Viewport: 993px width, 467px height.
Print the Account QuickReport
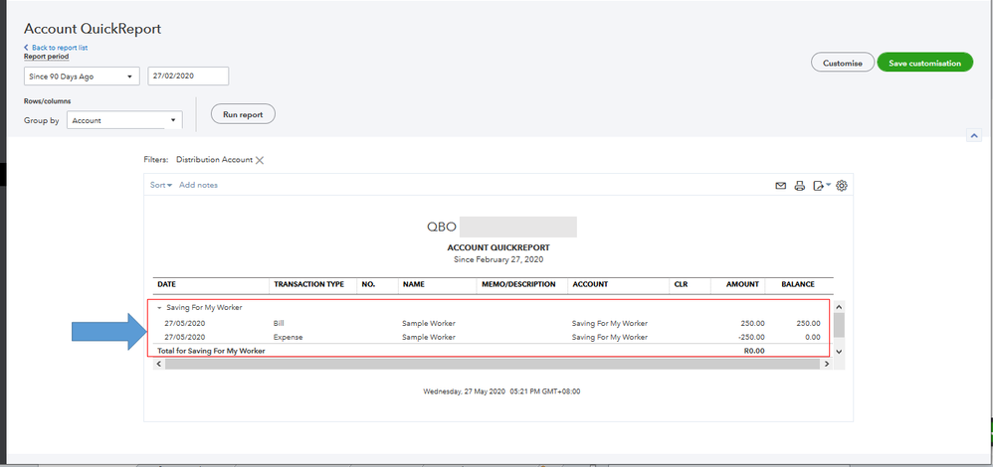[799, 186]
